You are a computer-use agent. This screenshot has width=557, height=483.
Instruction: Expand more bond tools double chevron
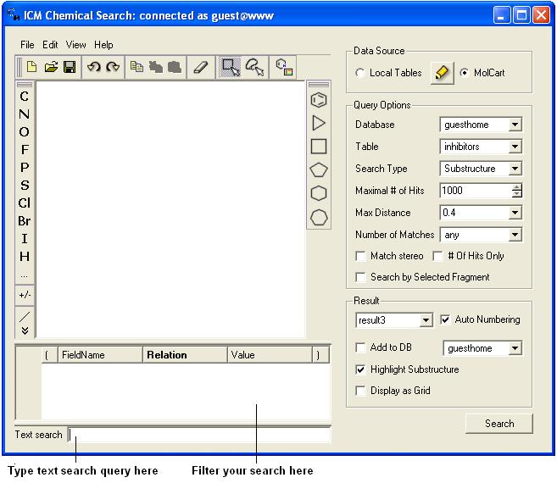[x=25, y=331]
